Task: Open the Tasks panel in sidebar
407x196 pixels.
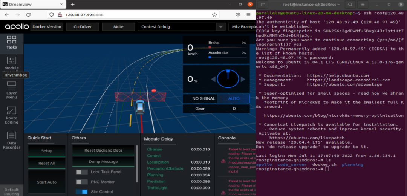Action: coord(11,43)
